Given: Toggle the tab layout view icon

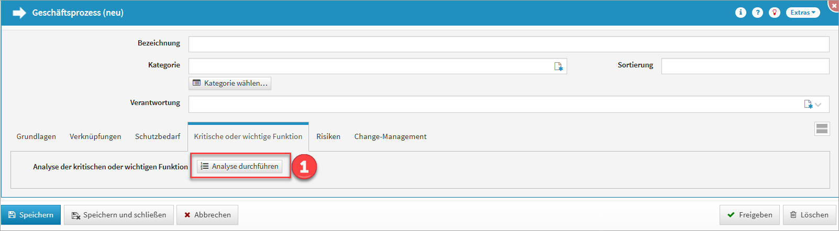Looking at the screenshot, I should (x=822, y=129).
